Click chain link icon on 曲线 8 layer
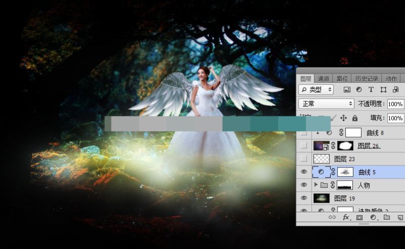Image resolution: width=405 pixels, height=249 pixels. (x=341, y=133)
